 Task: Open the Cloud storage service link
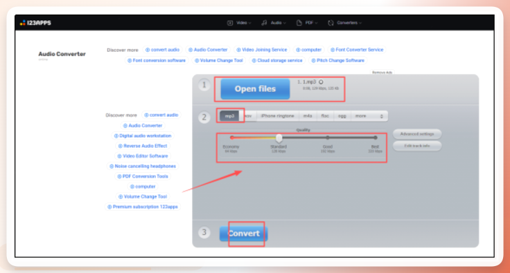pos(277,61)
